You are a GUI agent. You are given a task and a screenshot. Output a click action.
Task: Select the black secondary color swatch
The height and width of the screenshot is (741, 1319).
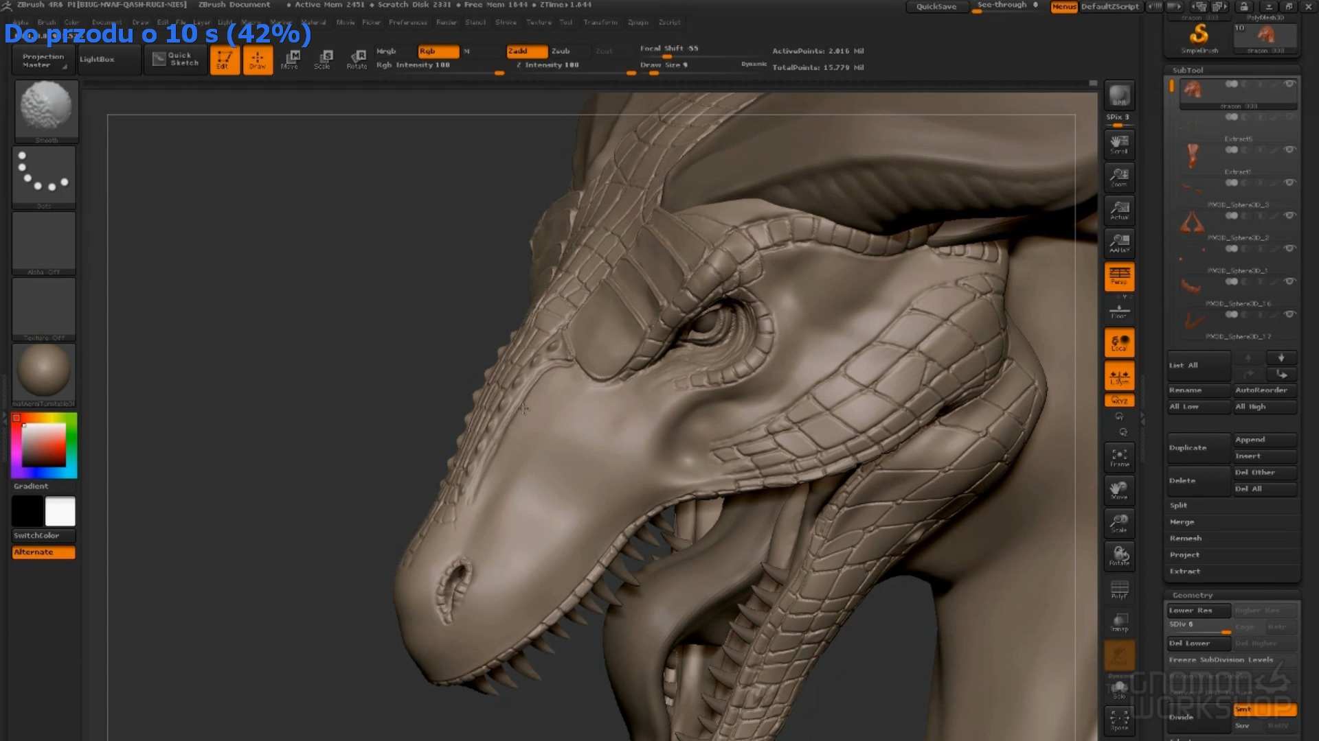tap(27, 511)
